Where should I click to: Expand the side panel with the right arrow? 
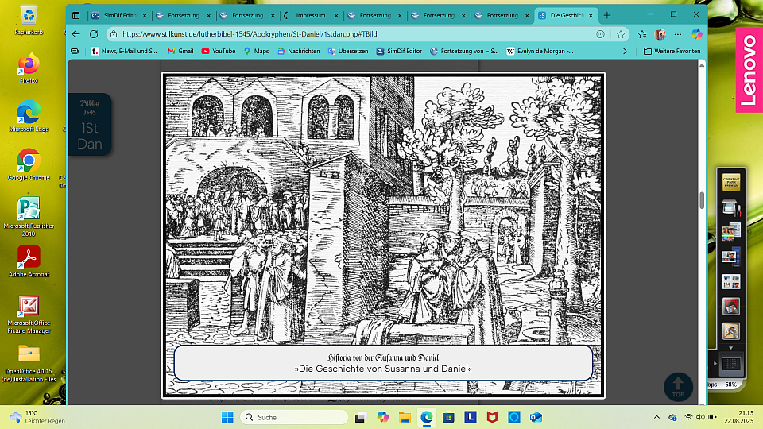(x=715, y=363)
